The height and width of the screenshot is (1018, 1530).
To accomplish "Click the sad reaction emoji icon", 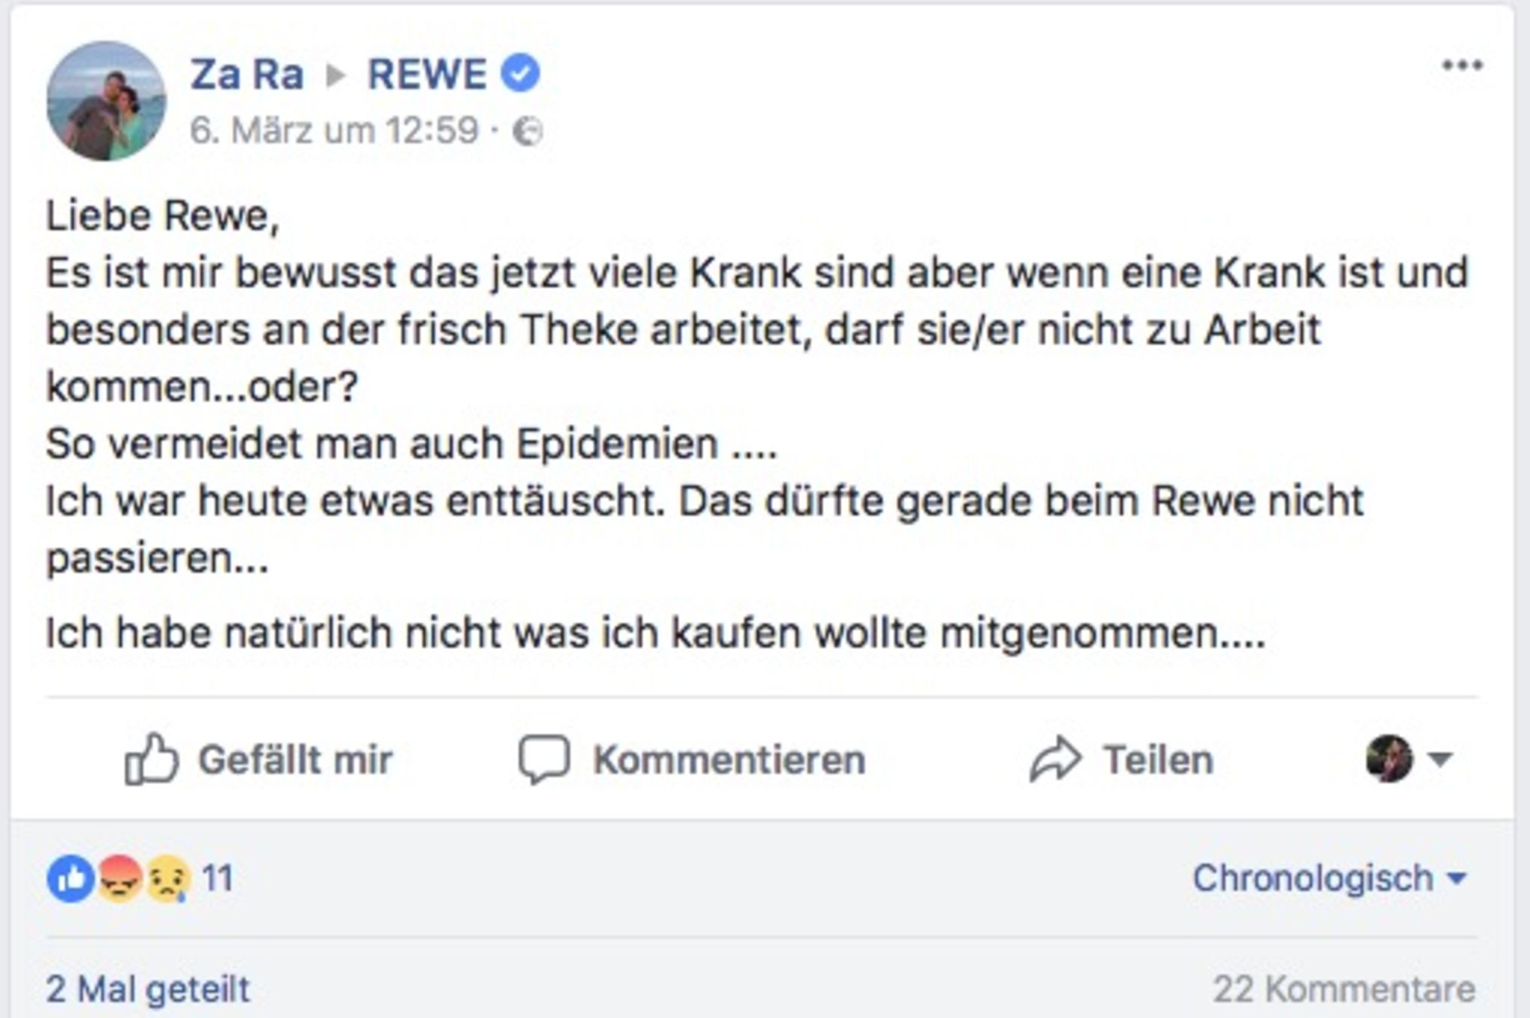I will pyautogui.click(x=168, y=878).
